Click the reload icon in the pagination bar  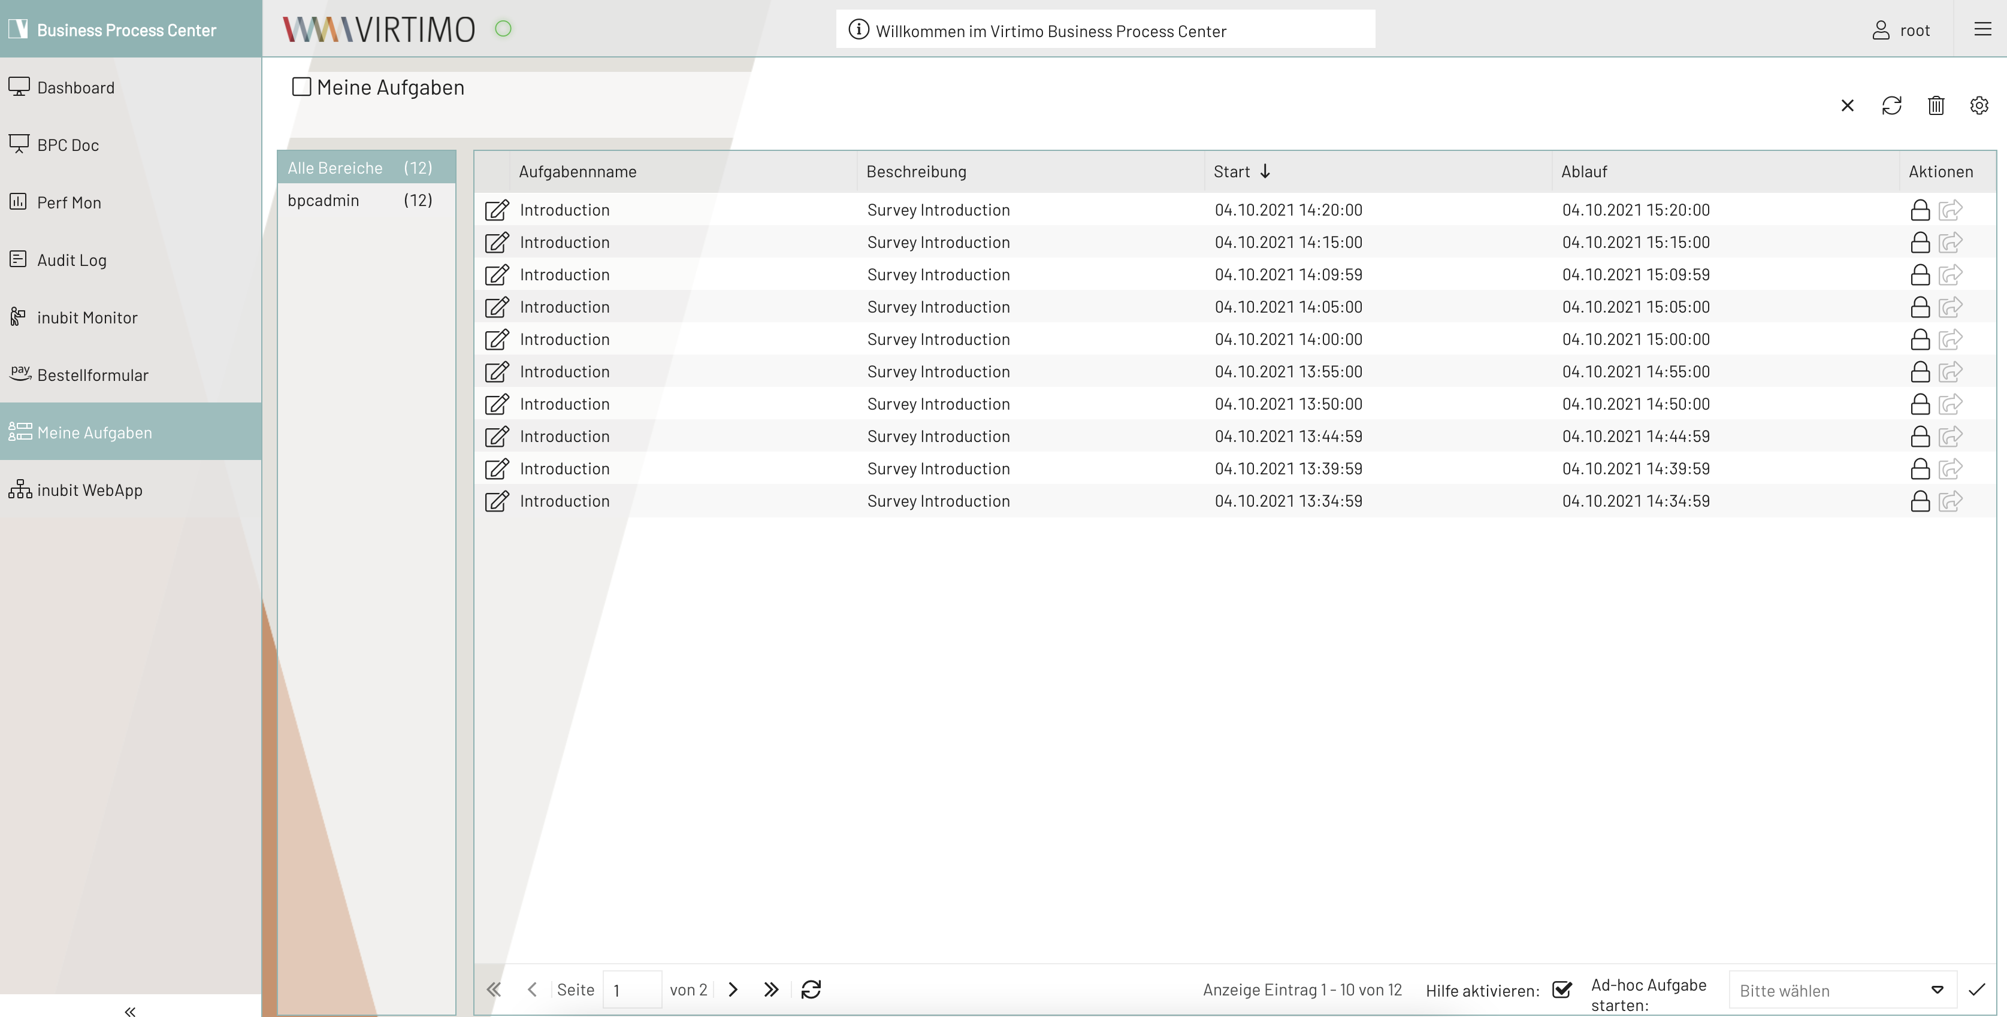point(811,989)
